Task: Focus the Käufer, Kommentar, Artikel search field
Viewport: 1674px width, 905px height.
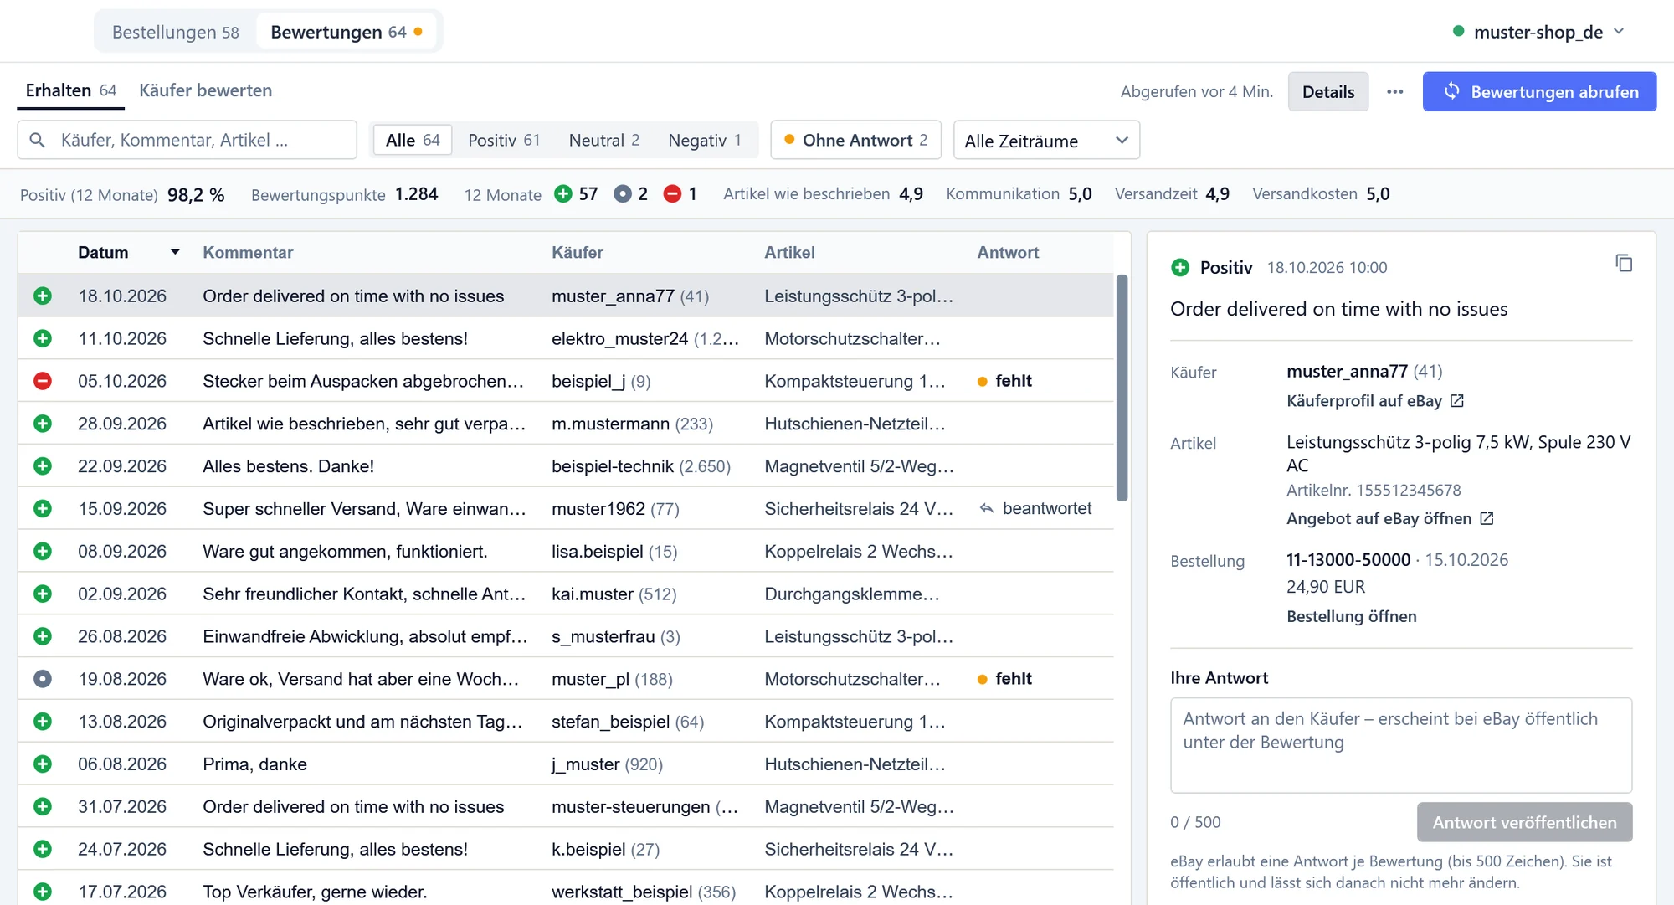Action: [x=187, y=140]
